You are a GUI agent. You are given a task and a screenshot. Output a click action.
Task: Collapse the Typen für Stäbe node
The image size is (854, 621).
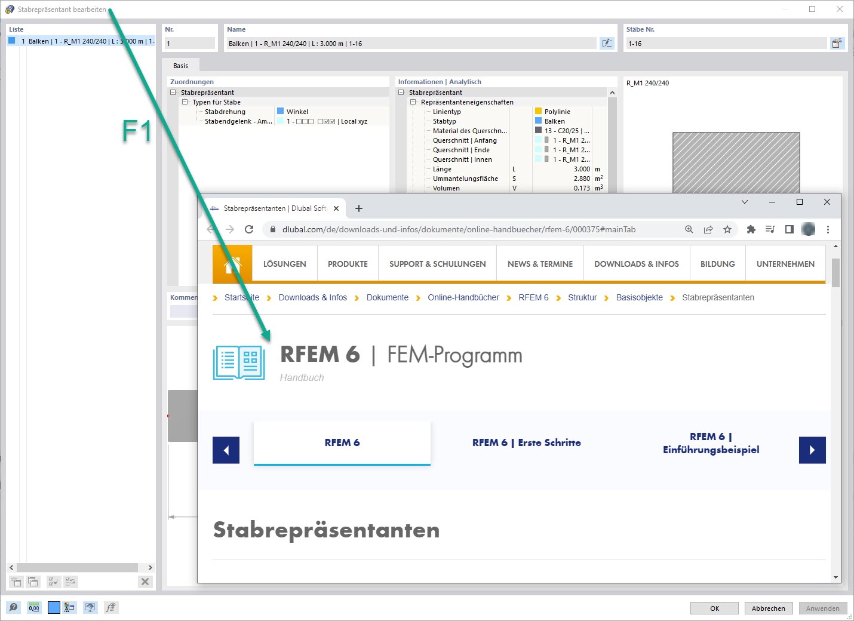click(185, 102)
